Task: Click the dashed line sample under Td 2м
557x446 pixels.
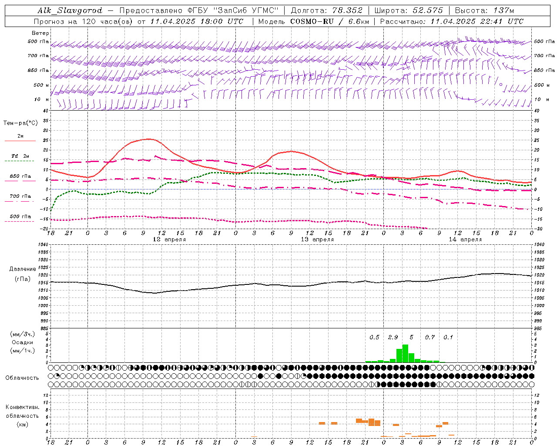Action: coord(19,161)
